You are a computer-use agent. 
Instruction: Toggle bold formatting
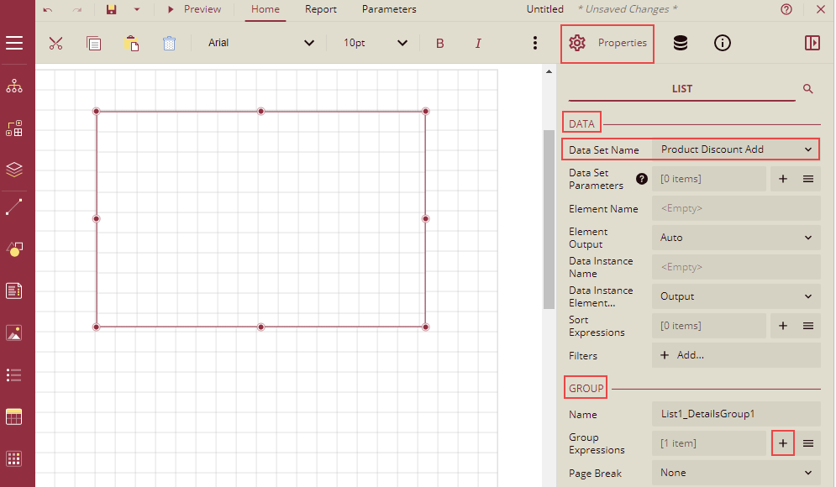[x=440, y=43]
